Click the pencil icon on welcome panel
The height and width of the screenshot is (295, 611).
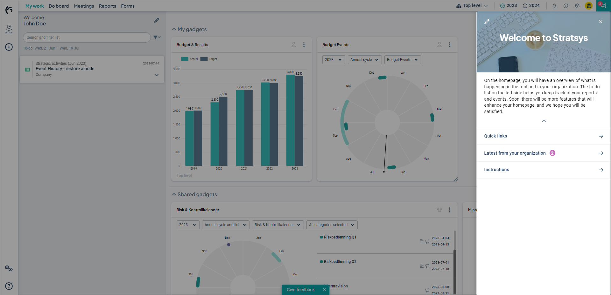pyautogui.click(x=487, y=22)
